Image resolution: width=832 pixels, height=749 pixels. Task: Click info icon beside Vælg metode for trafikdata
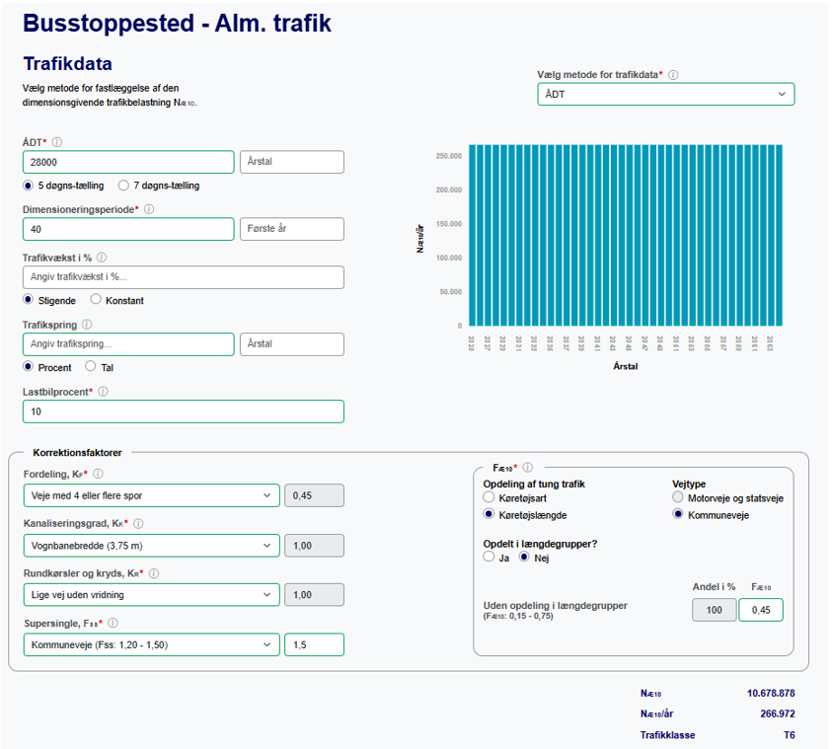pos(673,75)
